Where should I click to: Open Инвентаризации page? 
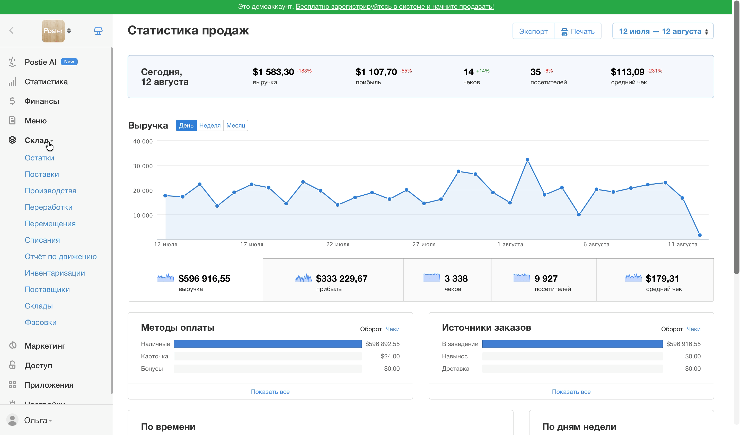coord(55,273)
